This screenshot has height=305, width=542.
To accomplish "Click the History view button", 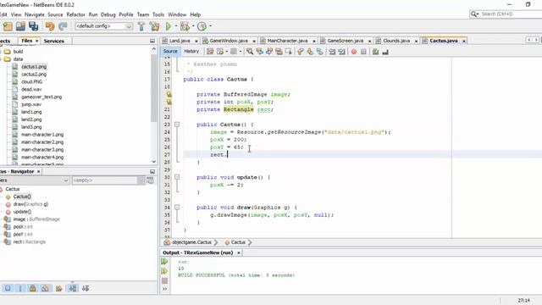I will 191,51.
